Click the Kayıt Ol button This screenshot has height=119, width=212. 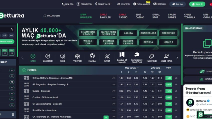[197, 4]
